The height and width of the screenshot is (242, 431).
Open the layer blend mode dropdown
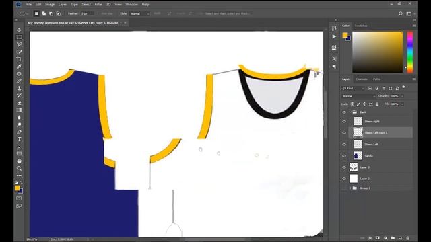[359, 96]
